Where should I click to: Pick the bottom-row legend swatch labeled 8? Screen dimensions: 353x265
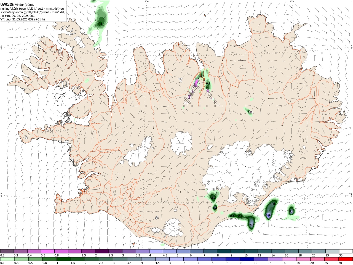pos(218,259)
